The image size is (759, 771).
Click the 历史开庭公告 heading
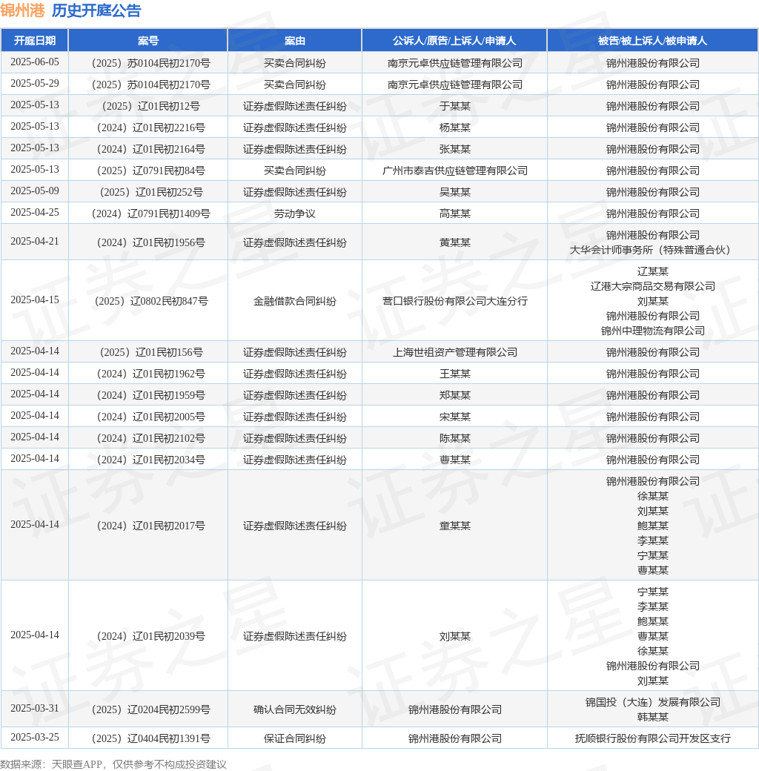point(96,10)
